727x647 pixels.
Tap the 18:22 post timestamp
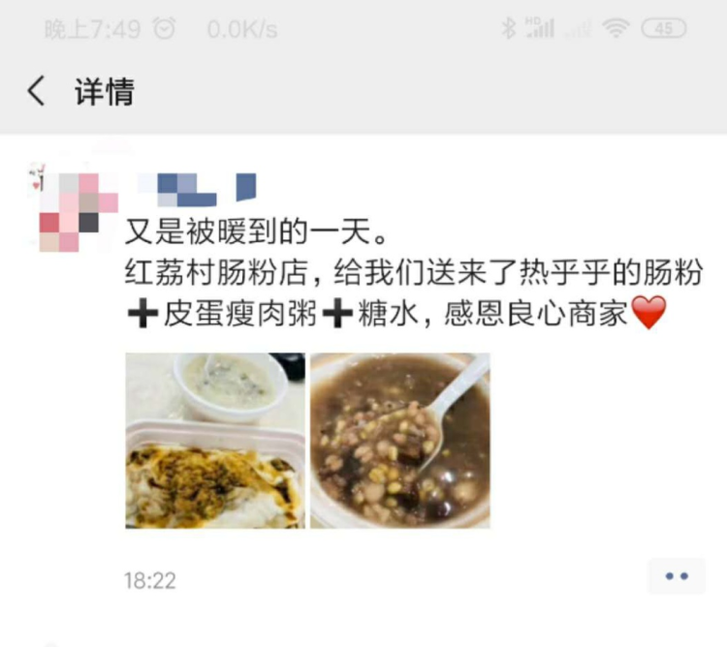(x=150, y=581)
